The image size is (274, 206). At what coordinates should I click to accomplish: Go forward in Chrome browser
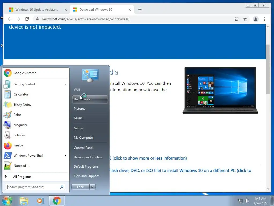pos(18,19)
